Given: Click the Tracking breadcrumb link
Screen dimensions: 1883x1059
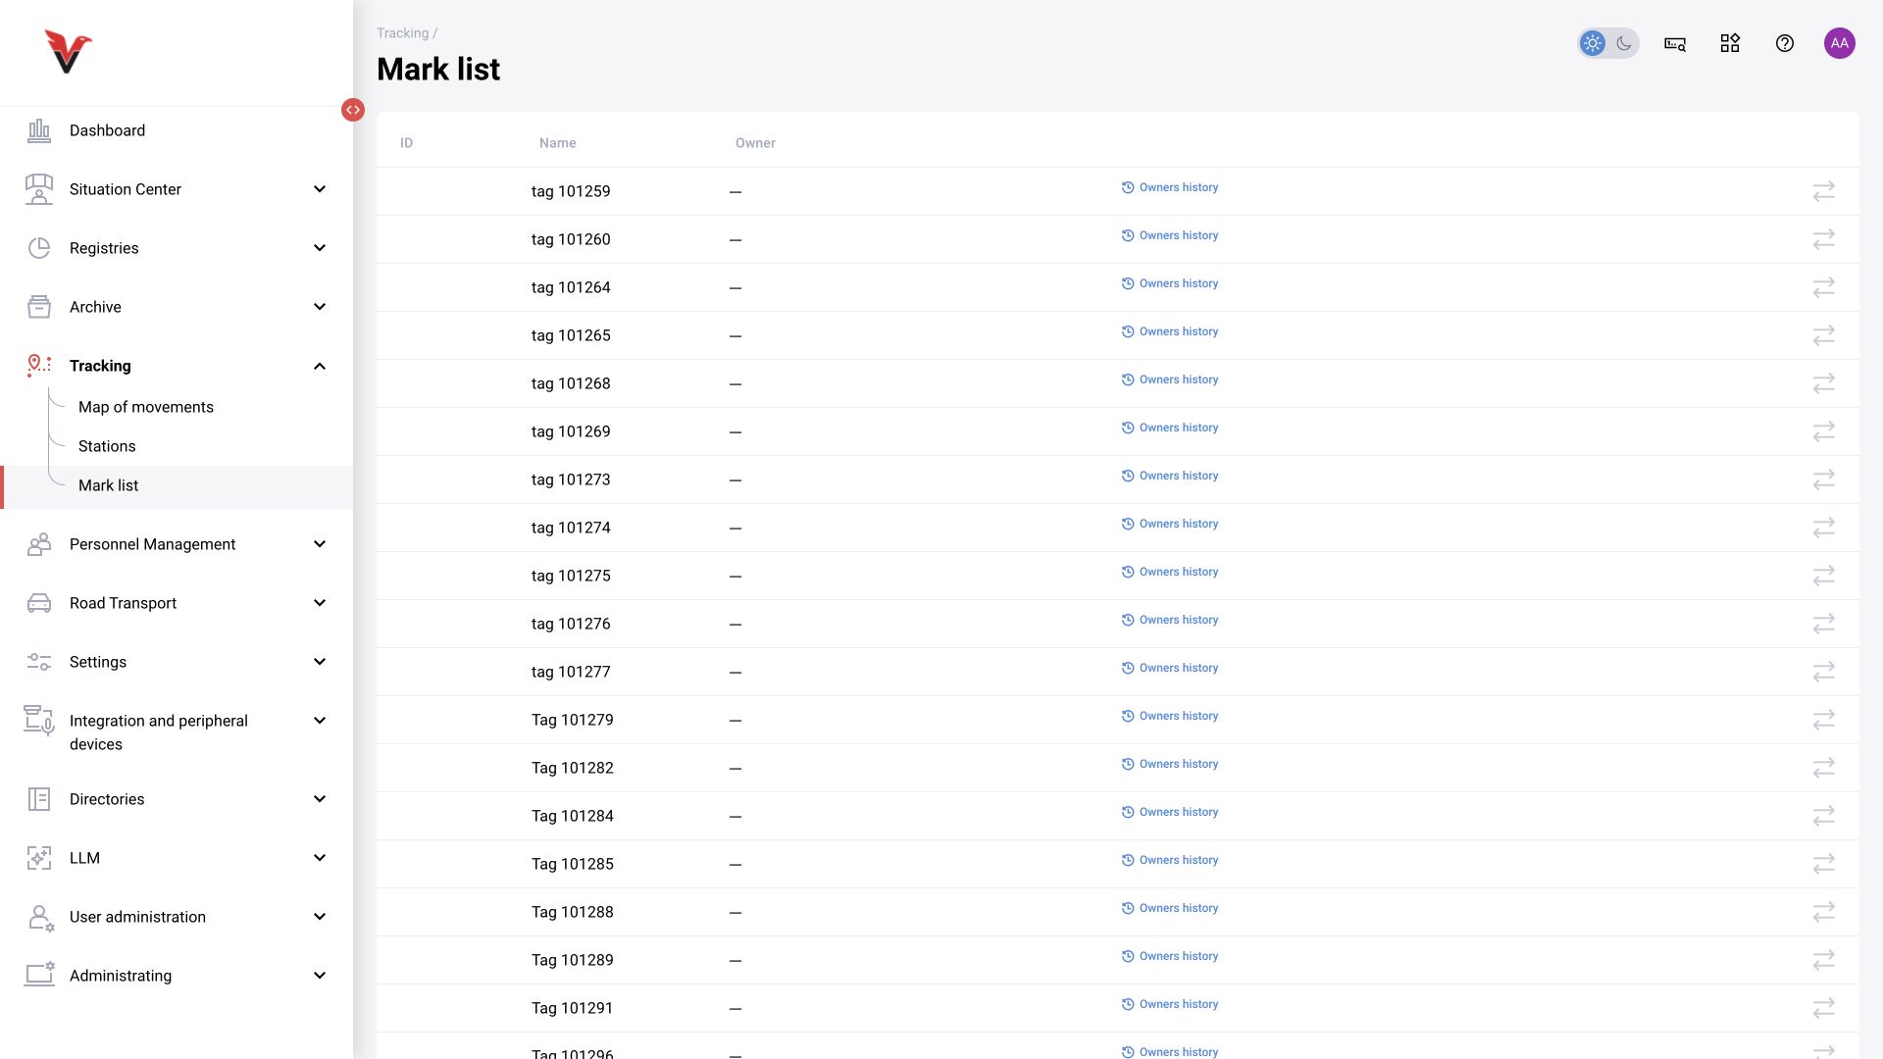Looking at the screenshot, I should tap(402, 33).
